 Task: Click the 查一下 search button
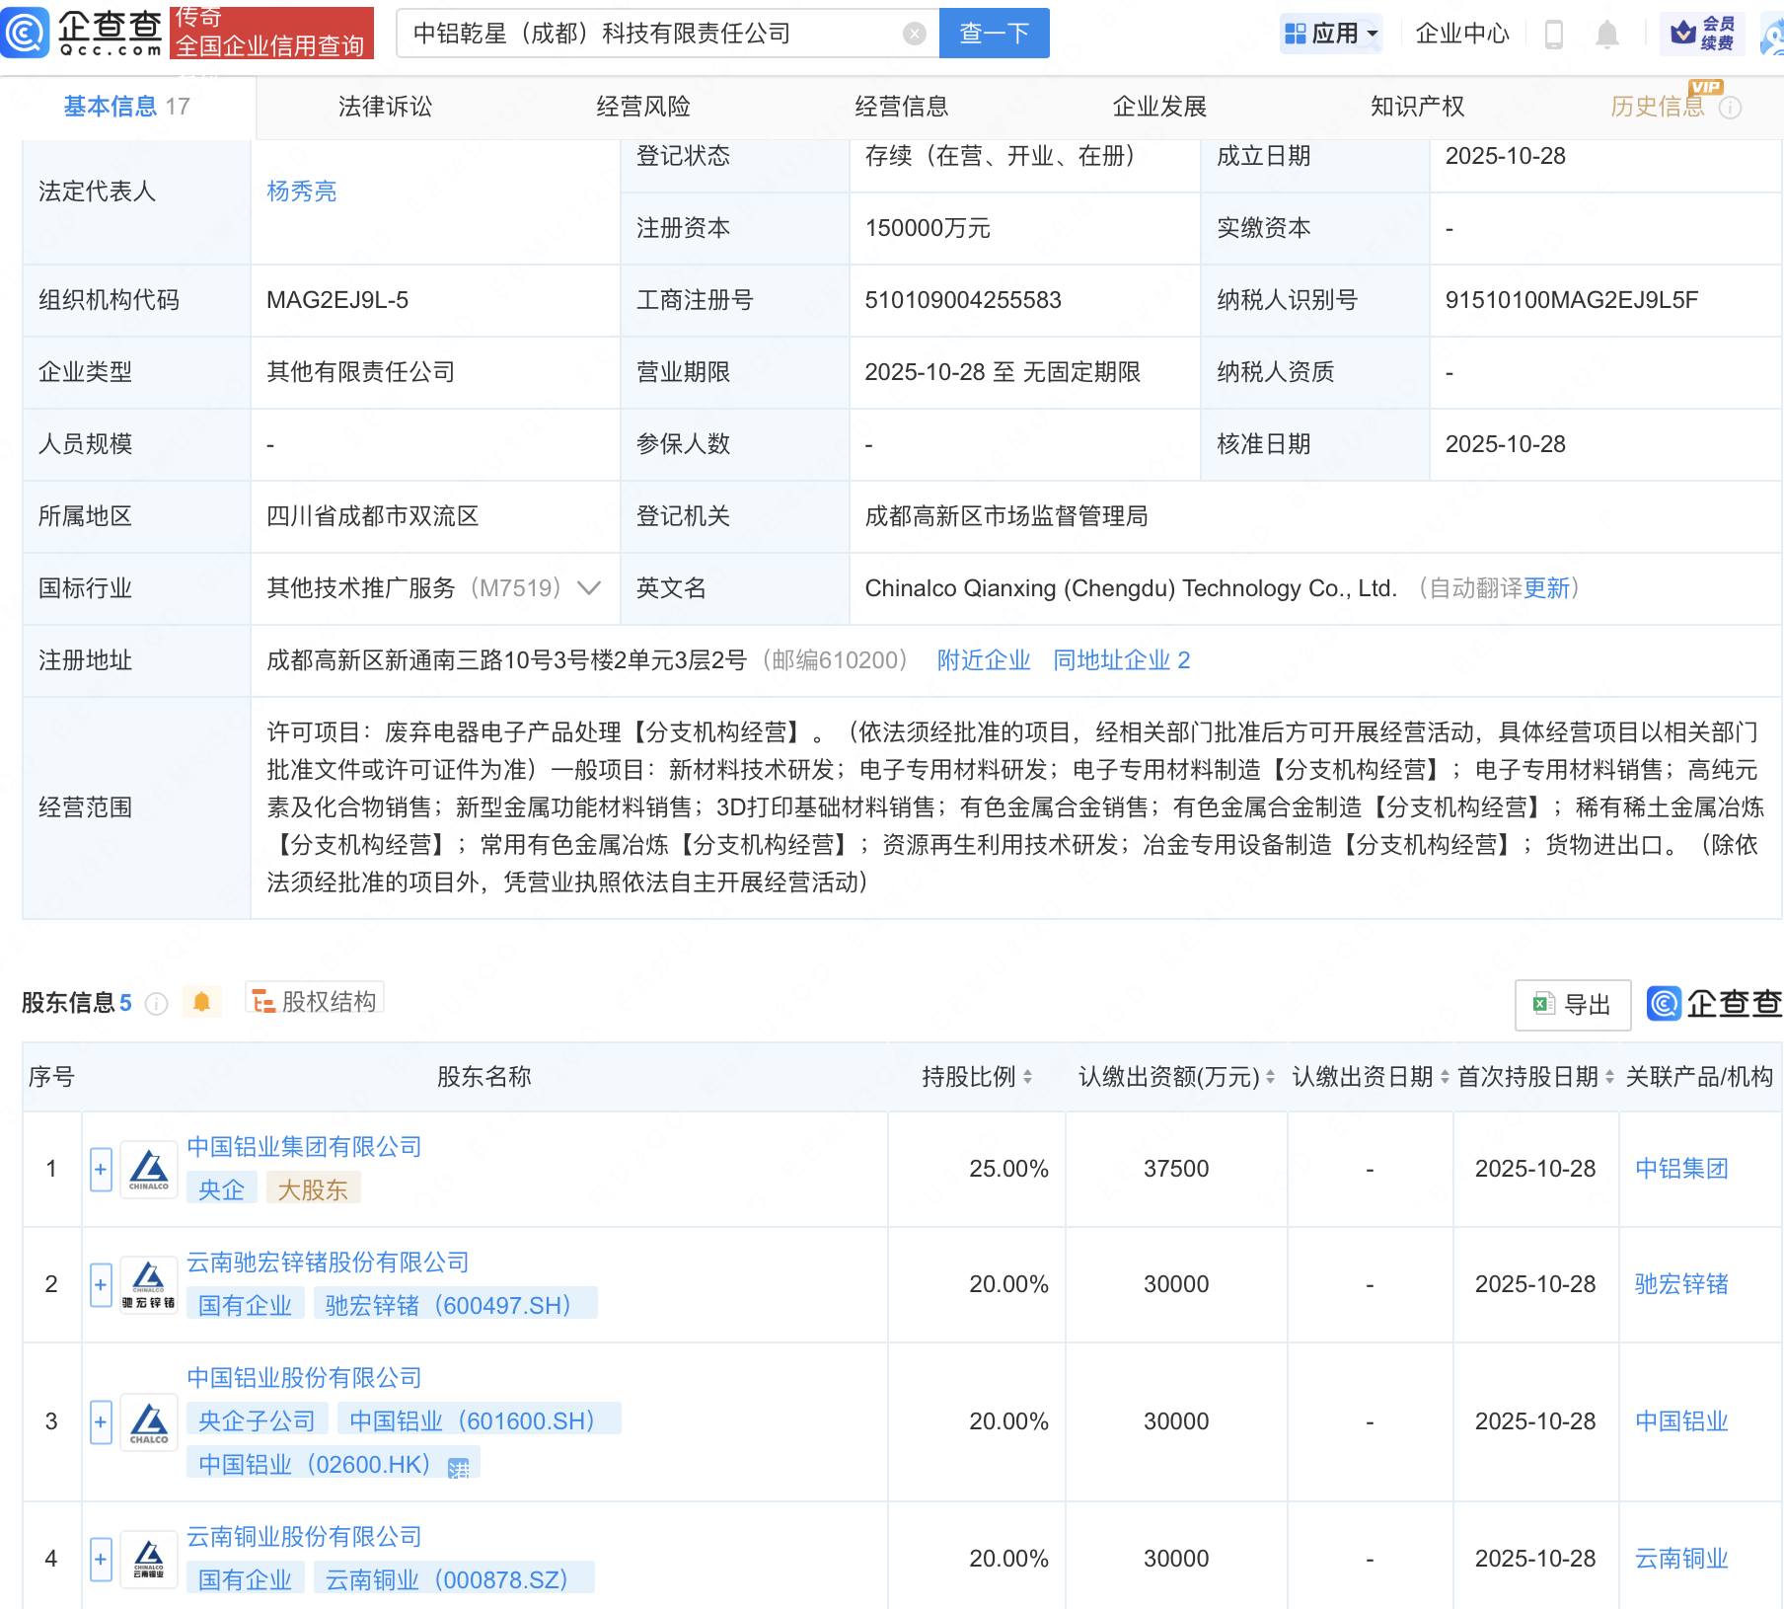point(993,33)
